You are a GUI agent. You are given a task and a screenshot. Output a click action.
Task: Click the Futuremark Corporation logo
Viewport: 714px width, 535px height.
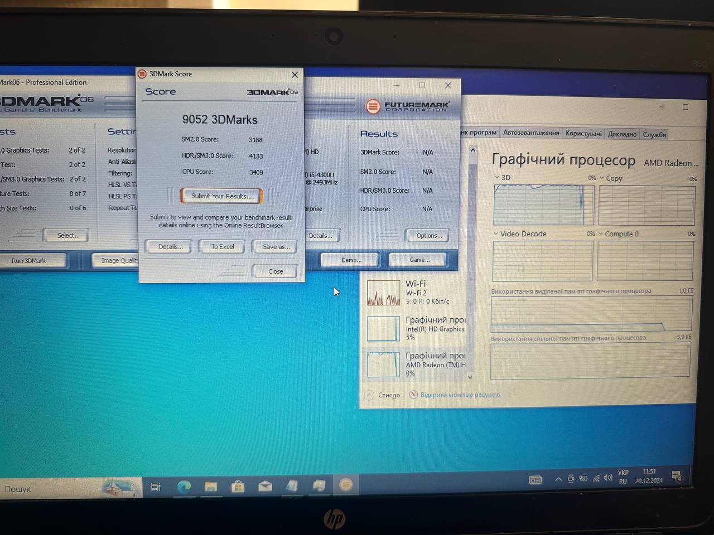[x=408, y=106]
